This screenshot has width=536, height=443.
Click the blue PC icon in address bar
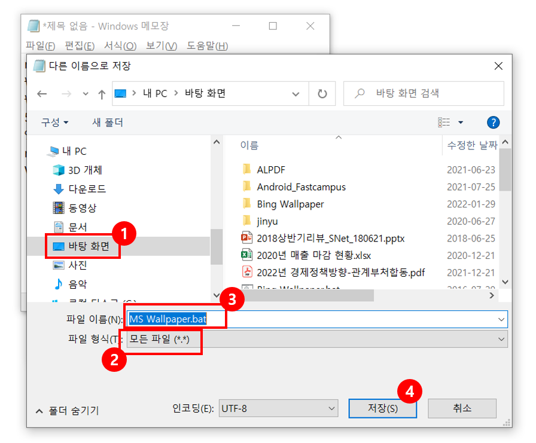120,93
